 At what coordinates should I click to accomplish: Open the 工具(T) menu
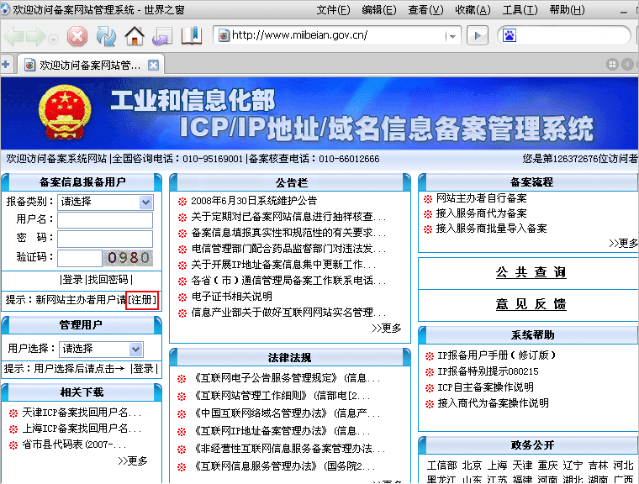point(520,10)
